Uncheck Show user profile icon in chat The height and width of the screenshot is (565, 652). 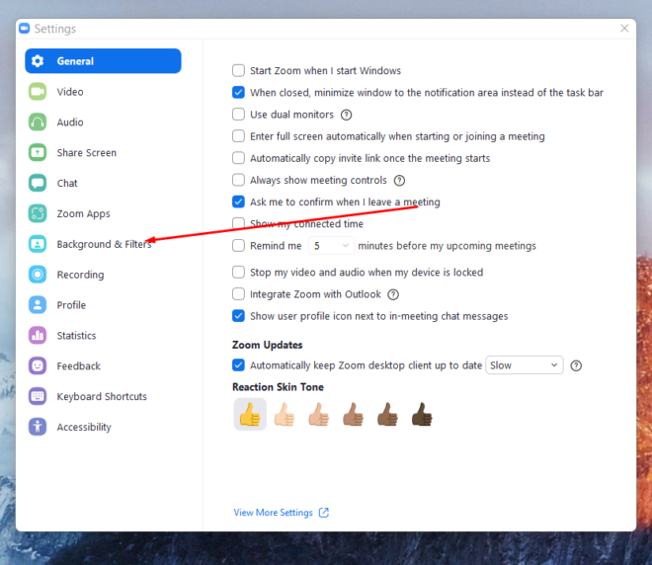point(238,316)
